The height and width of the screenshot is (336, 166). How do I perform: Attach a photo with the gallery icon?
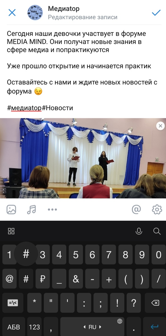click(11, 209)
